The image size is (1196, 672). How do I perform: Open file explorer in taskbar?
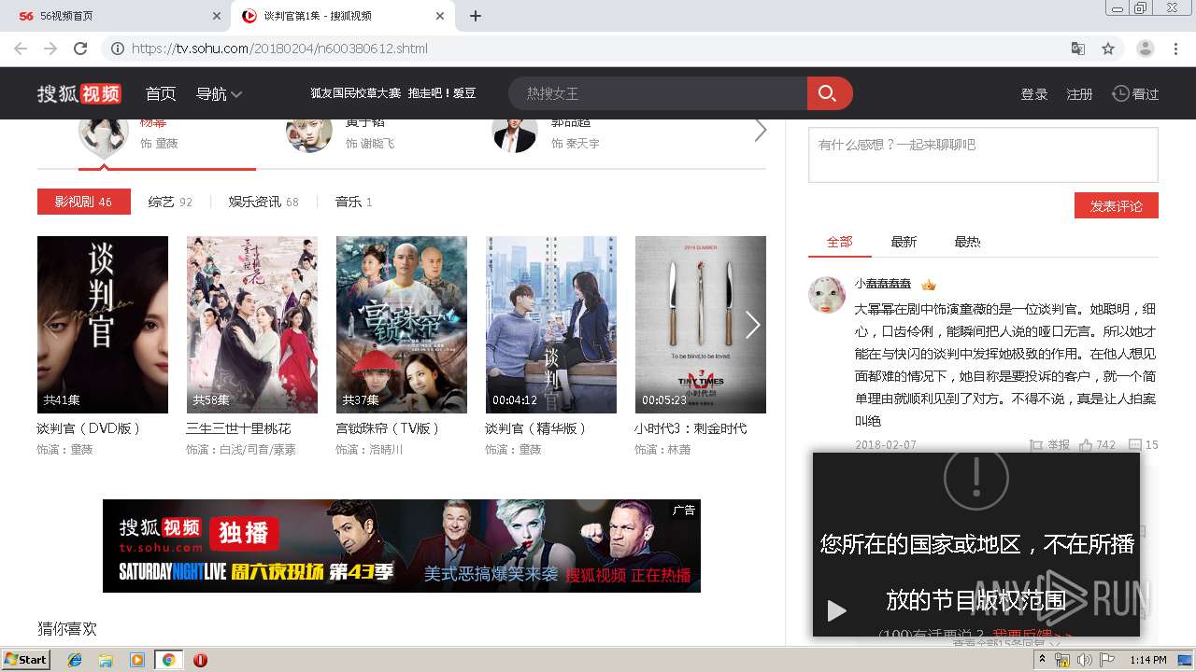[x=106, y=660]
